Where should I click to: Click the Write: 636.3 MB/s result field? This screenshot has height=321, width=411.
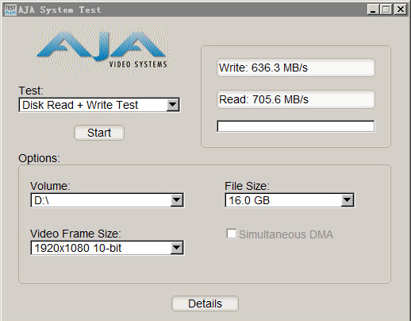296,68
